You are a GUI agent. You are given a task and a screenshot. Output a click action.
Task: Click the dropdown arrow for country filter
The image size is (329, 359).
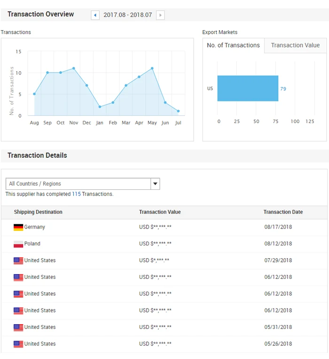tap(155, 184)
